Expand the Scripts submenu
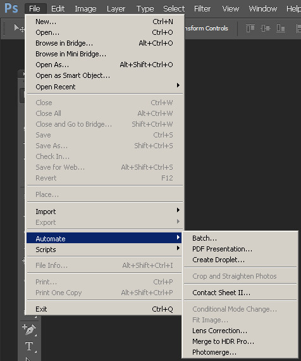This screenshot has height=361, width=301. [104, 250]
